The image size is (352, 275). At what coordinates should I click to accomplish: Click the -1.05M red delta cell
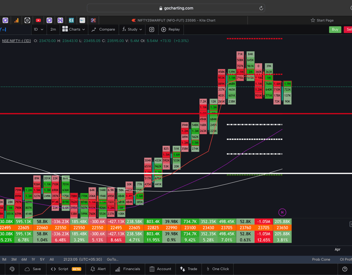coord(264,222)
